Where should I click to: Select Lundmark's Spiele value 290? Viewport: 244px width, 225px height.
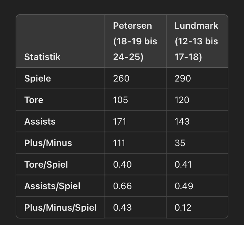[183, 79]
